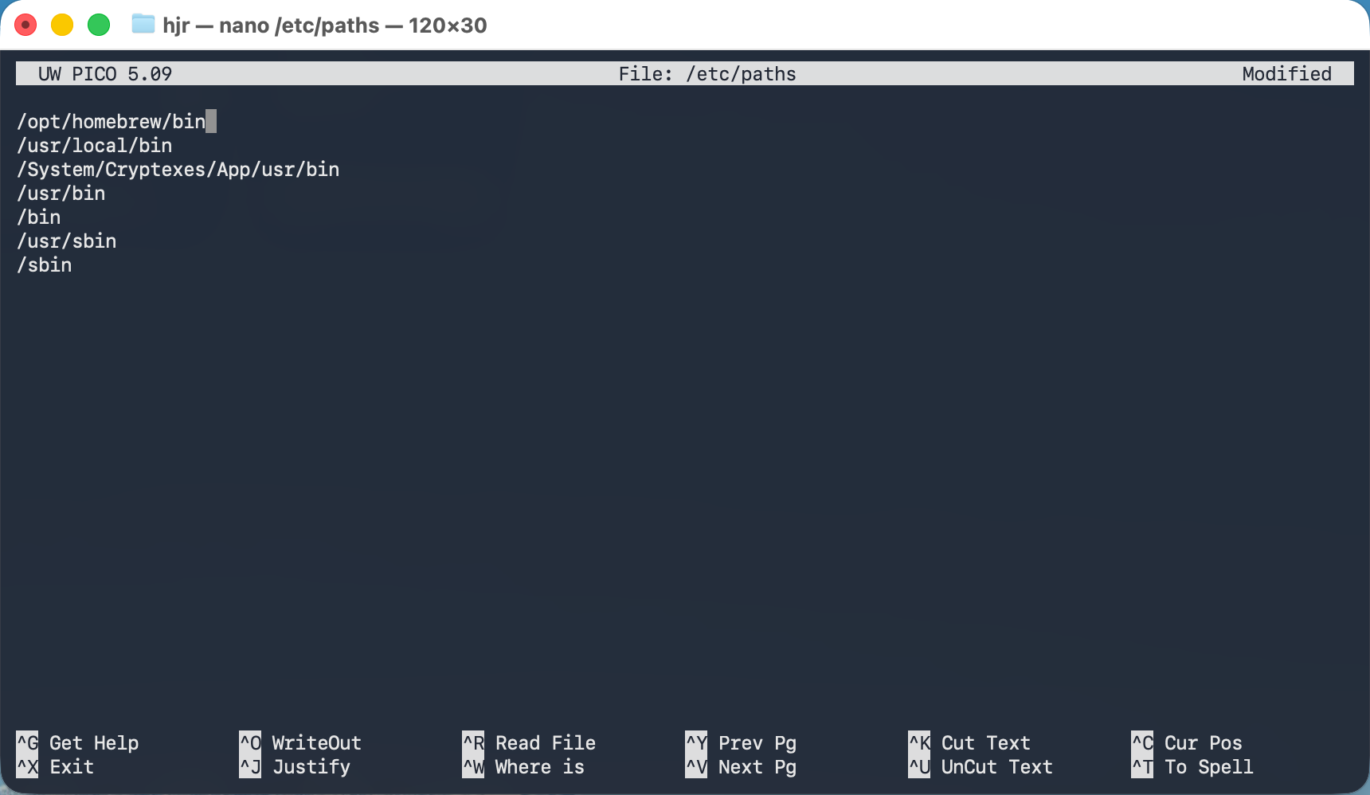
Task: Click the ^U UnCut Text shortcut
Action: [x=981, y=767]
